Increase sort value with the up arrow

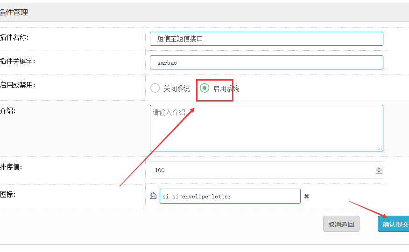tap(379, 169)
